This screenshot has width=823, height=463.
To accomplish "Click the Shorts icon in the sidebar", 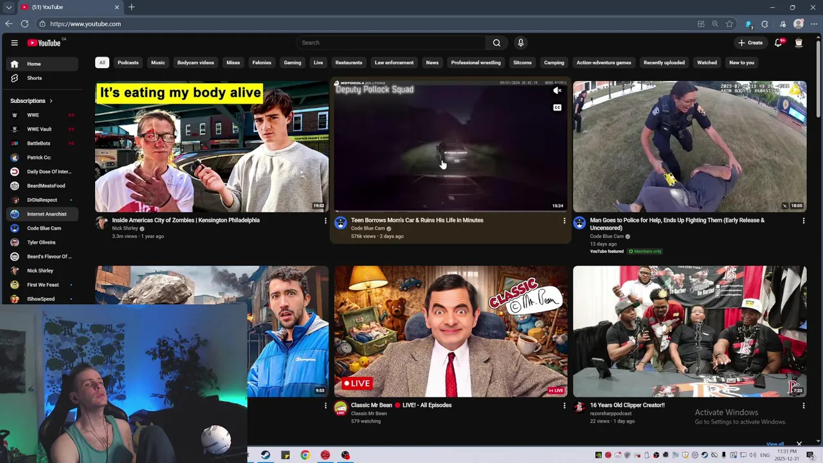I will pos(15,78).
